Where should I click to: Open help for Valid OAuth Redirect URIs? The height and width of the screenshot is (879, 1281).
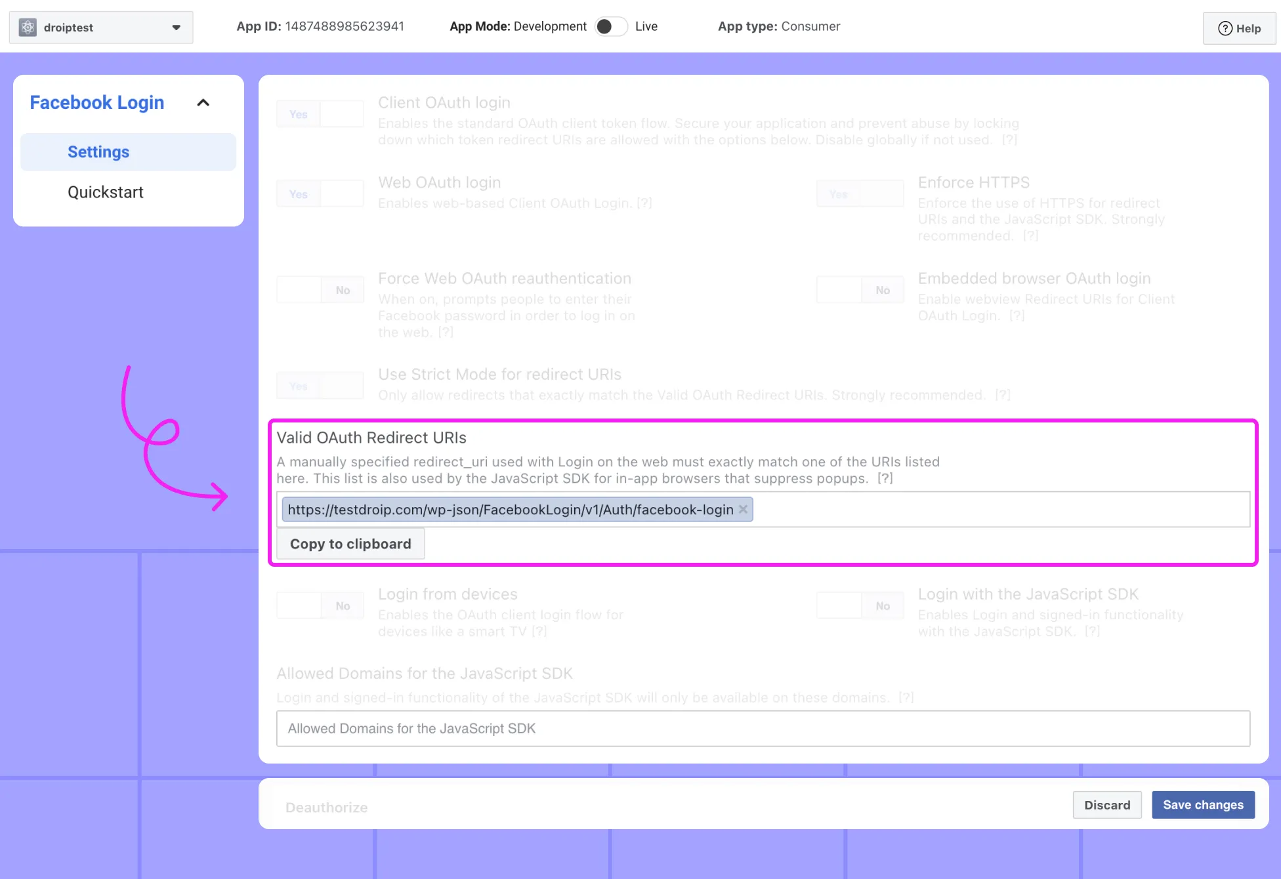click(885, 478)
